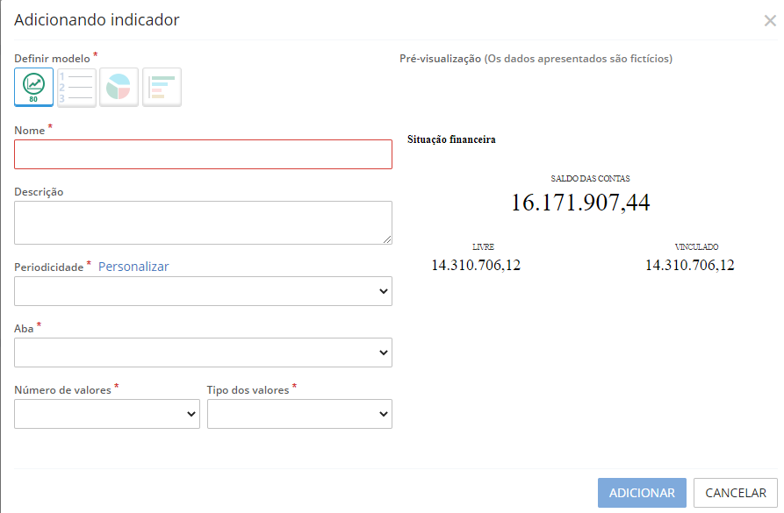The height and width of the screenshot is (513, 784).
Task: Close the Adicionando indicador dialog
Action: point(770,19)
